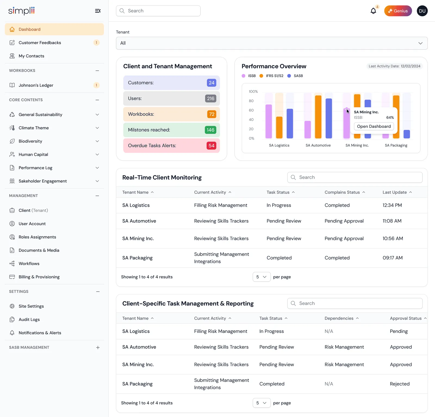Viewport: 435px width, 417px height.
Task: Click the My Contacts icon
Action: (12, 56)
